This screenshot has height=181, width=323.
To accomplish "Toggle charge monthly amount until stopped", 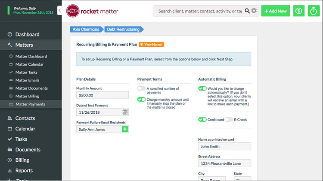I will [x=141, y=100].
